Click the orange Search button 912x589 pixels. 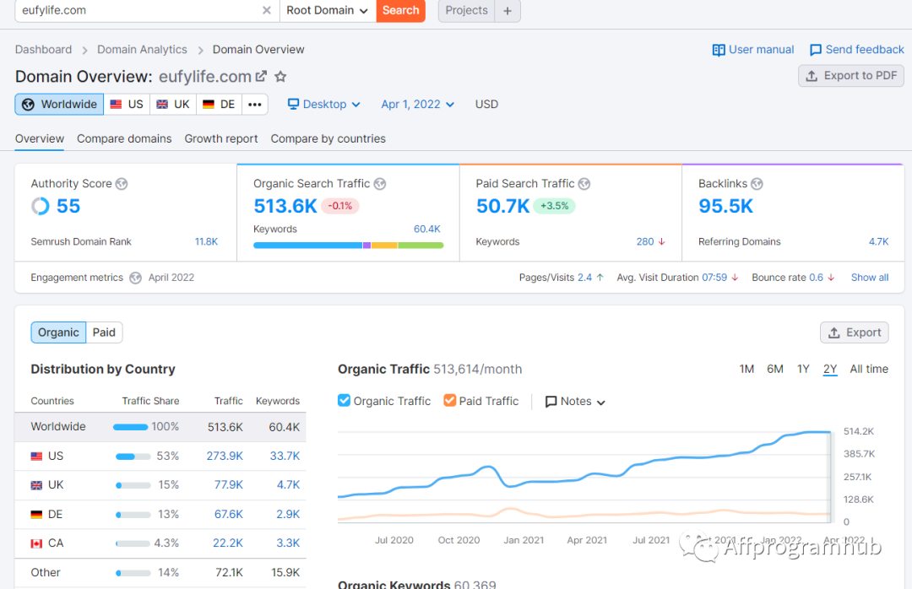pyautogui.click(x=401, y=10)
